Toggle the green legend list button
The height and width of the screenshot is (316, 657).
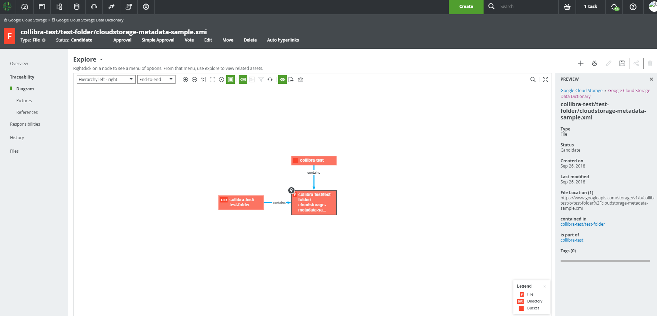231,80
